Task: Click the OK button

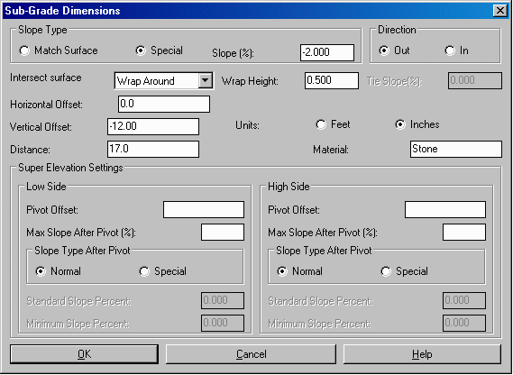Action: point(85,354)
